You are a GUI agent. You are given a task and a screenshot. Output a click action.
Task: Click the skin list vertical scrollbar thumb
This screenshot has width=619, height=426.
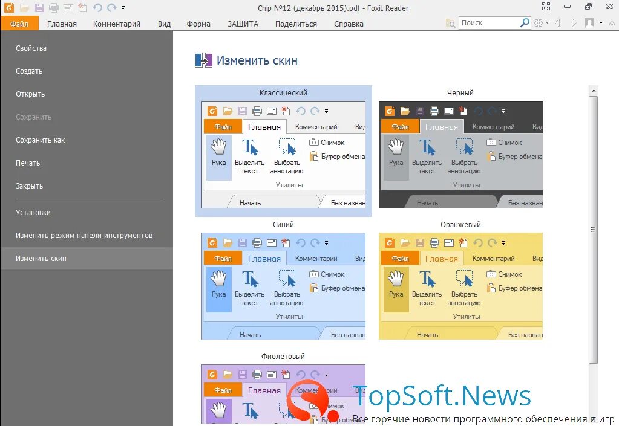tap(593, 230)
